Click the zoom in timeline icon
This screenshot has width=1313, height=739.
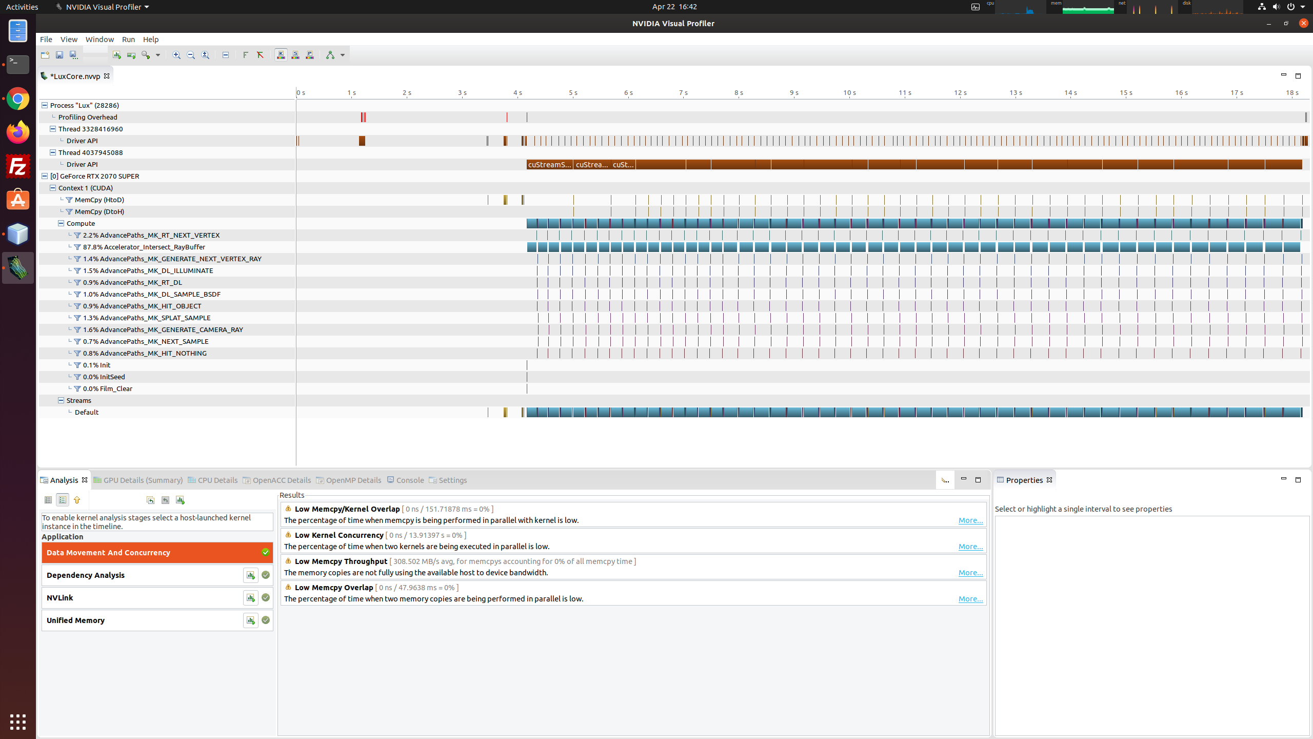pos(176,55)
